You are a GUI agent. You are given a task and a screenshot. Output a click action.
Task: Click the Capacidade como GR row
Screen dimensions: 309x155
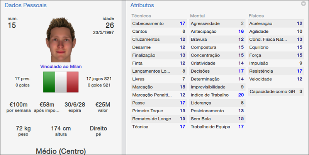click(276, 92)
